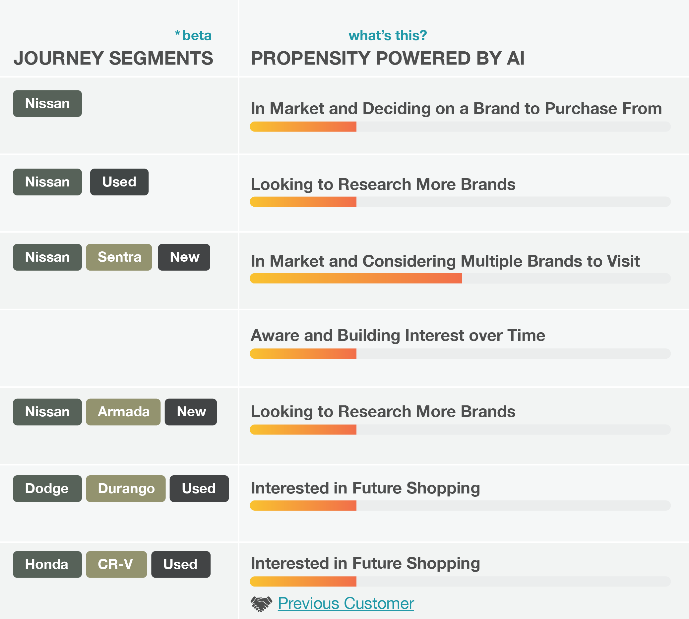Click the Nissan tag in the first row

coord(47,103)
